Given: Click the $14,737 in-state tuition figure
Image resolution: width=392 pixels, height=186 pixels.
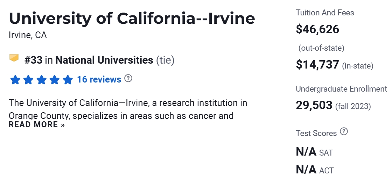Looking at the screenshot, I should pyautogui.click(x=317, y=65).
